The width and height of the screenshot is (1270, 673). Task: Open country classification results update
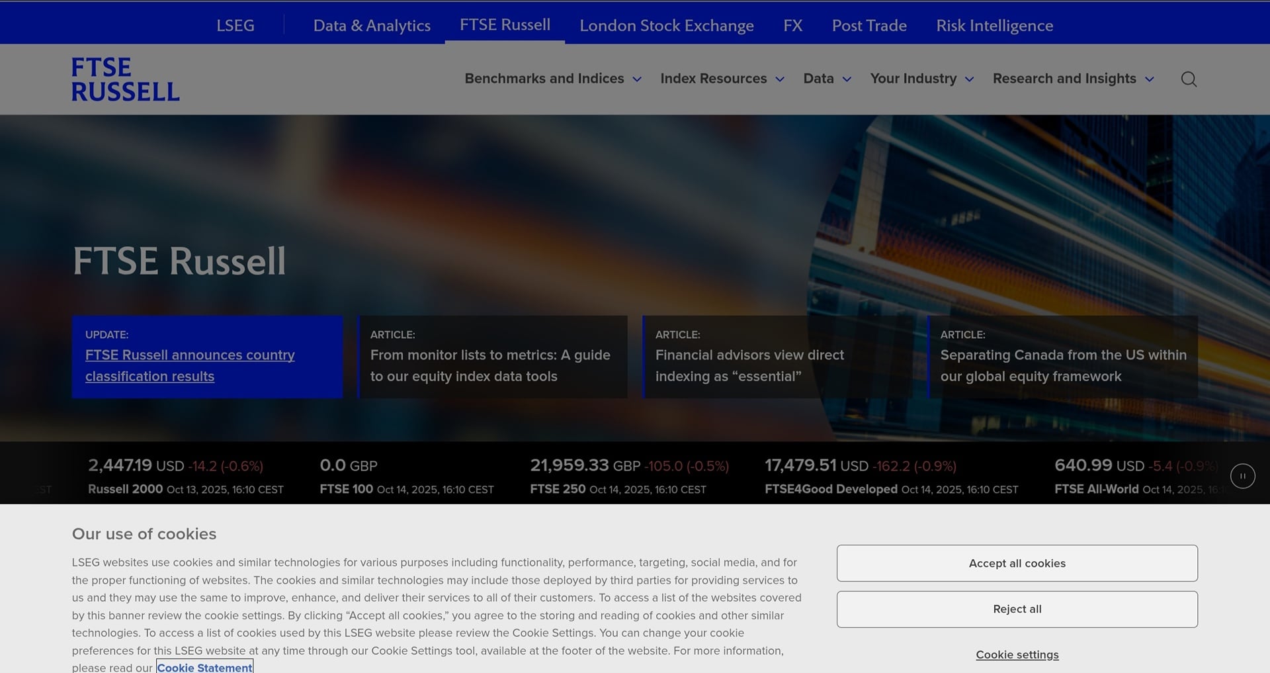(x=207, y=357)
